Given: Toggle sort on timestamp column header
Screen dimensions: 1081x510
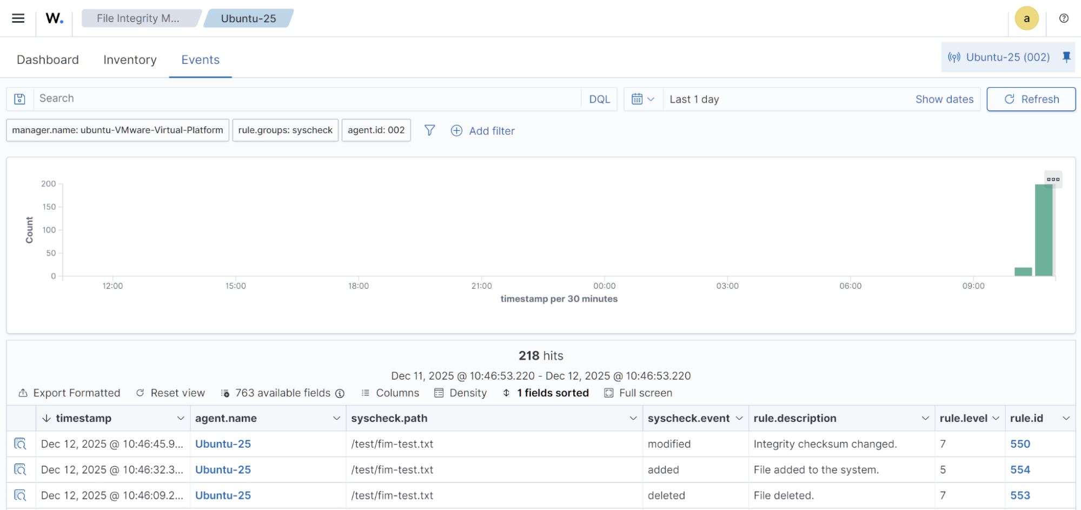Looking at the screenshot, I should pyautogui.click(x=83, y=418).
